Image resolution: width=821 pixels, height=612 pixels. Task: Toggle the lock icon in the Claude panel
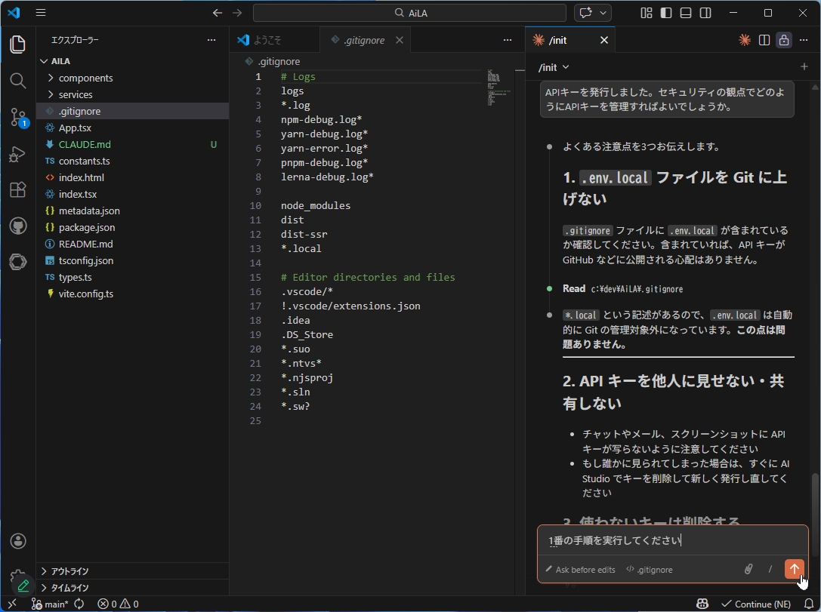(x=783, y=39)
